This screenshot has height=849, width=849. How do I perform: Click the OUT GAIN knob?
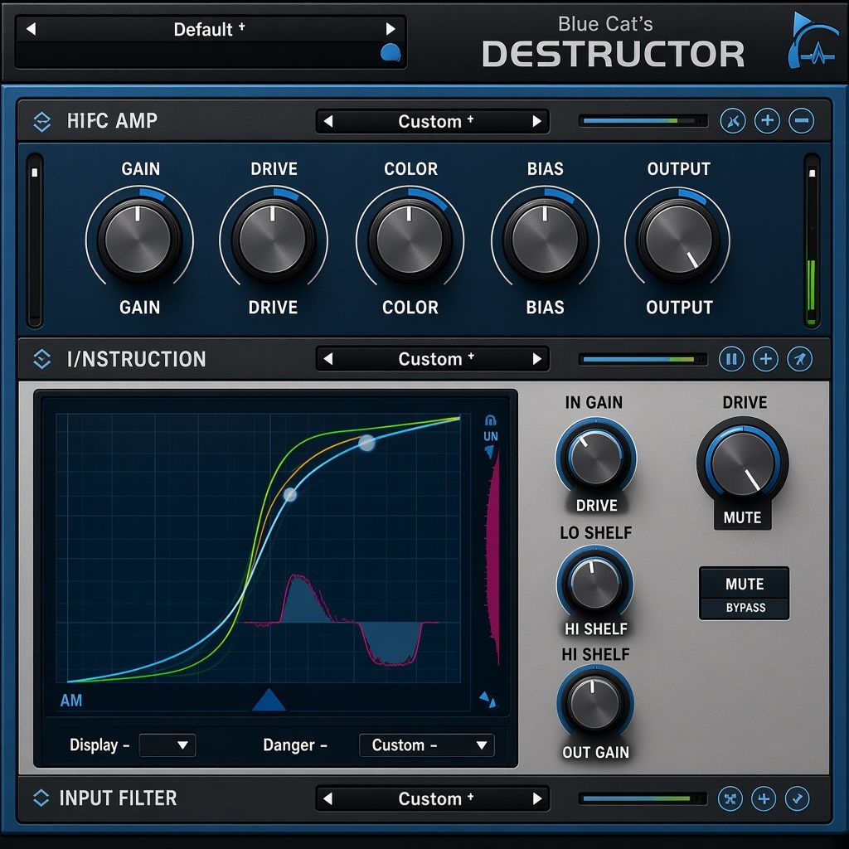(x=595, y=703)
